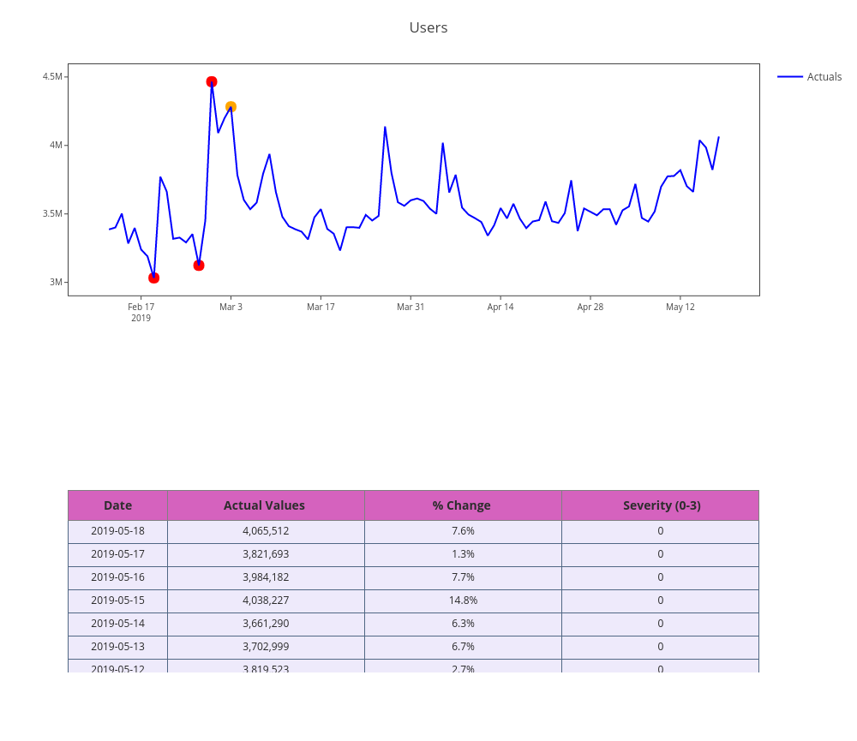This screenshot has height=741, width=857.
Task: Click the Mar 17 x-axis tick label
Action: coord(321,307)
